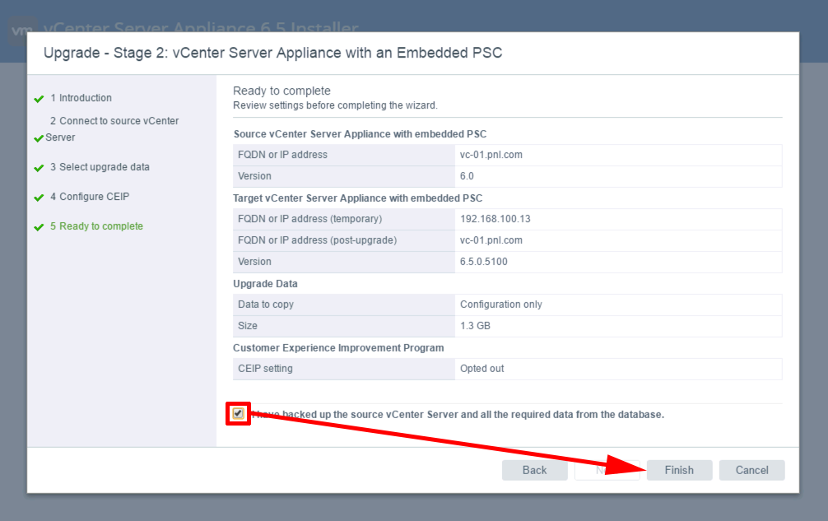Toggle the source vCenter backup confirmation checkbox

pos(238,413)
